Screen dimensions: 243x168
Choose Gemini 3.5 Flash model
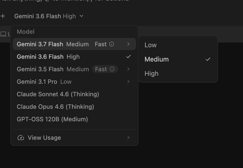[x=74, y=69]
